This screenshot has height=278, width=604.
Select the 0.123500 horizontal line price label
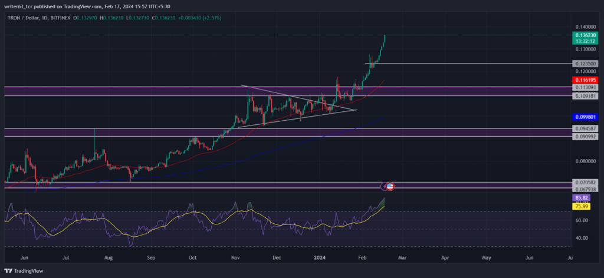585,64
